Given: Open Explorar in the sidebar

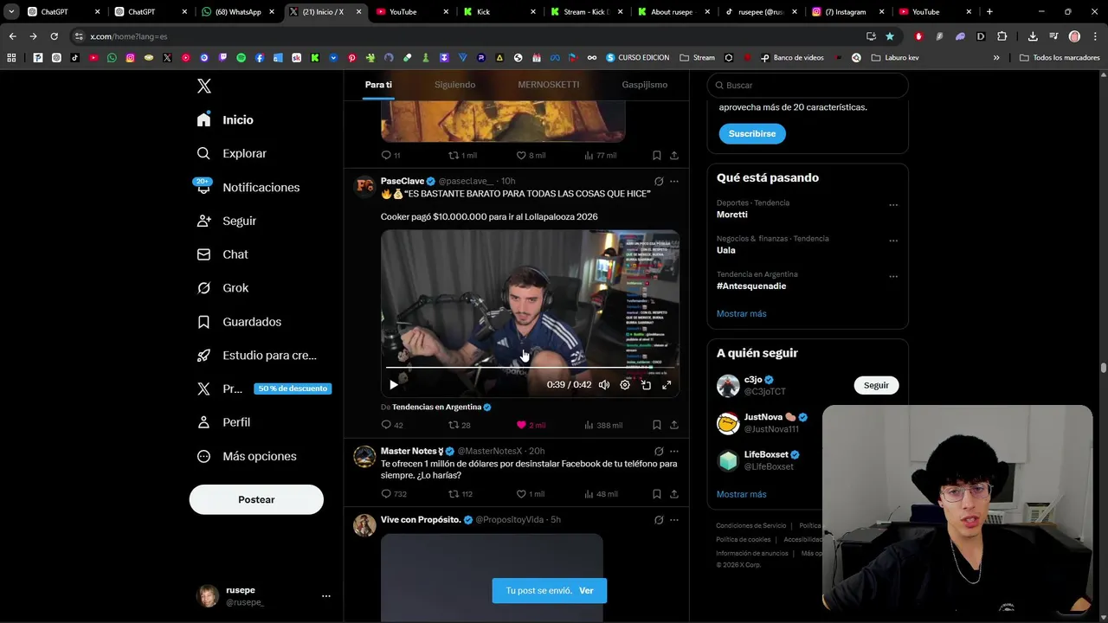Looking at the screenshot, I should (x=232, y=153).
